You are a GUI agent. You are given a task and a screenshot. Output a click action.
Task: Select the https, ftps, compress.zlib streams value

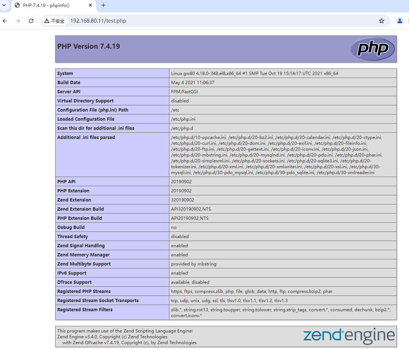tap(252, 291)
